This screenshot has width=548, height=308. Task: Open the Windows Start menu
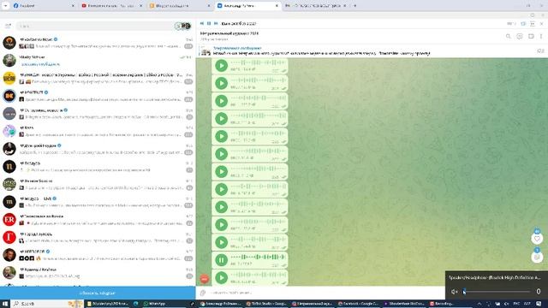click(5, 304)
